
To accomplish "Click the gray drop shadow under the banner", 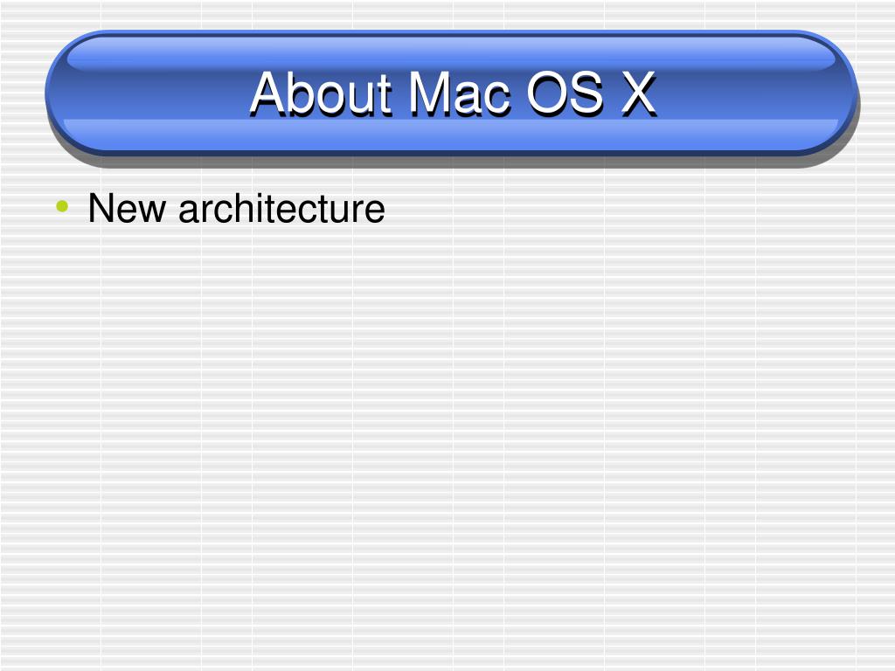I will pos(451,161).
